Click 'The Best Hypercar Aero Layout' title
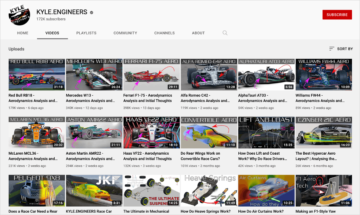Viewport: 360px width, 215px height. (316, 156)
